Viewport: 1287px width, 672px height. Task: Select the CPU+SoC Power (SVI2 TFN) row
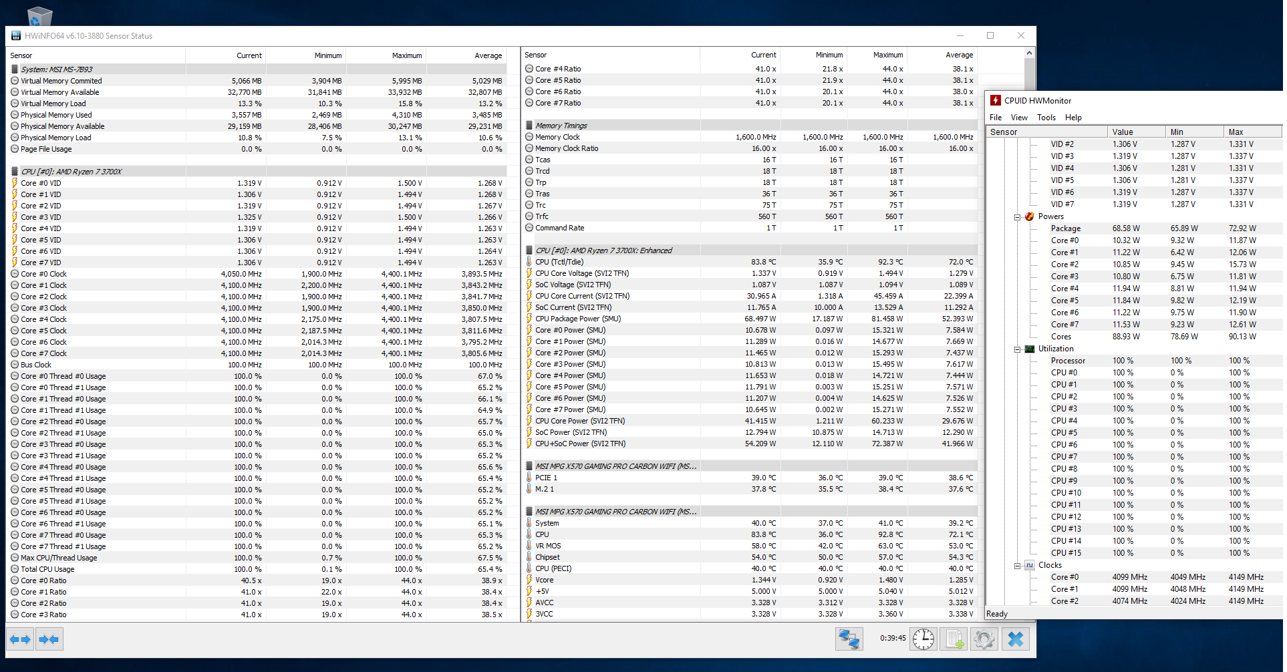pos(750,444)
